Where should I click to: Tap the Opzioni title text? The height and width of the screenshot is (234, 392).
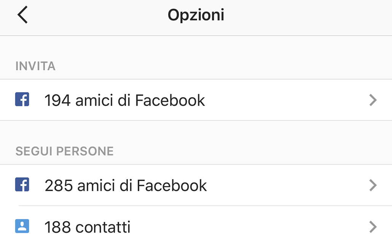tap(196, 15)
